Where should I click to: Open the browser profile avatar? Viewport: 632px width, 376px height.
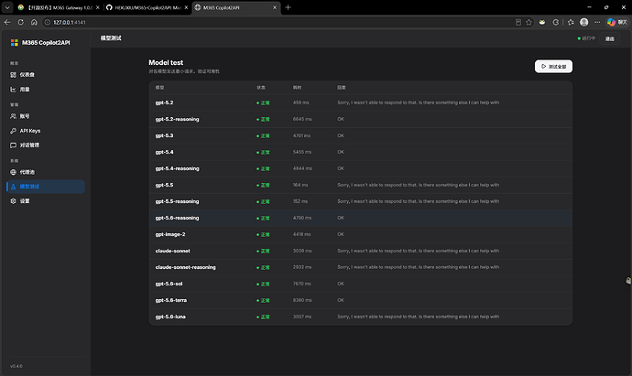[584, 22]
